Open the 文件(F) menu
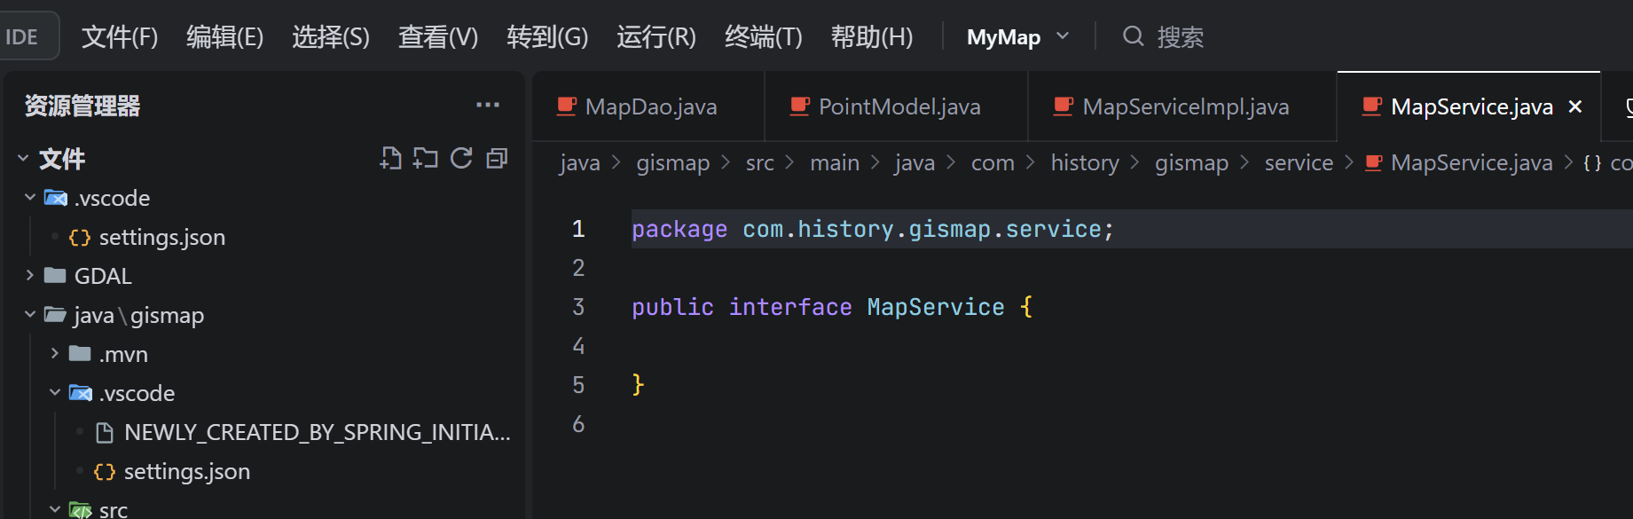The width and height of the screenshot is (1633, 519). 120,37
